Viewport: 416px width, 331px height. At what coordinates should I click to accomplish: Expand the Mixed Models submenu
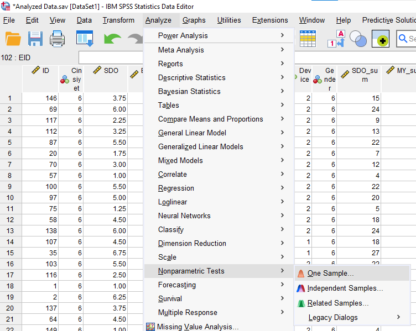click(219, 160)
